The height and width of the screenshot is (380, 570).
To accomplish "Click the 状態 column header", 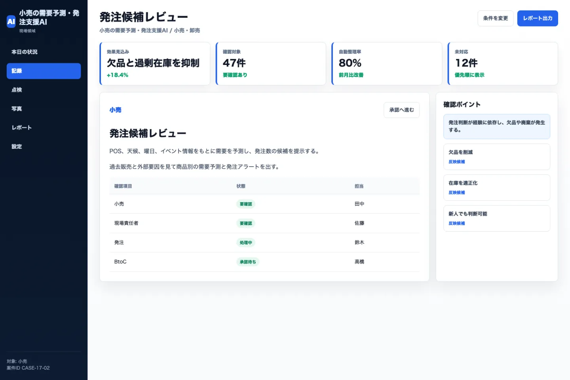I will pos(241,186).
